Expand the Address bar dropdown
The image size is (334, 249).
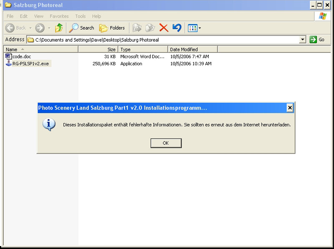302,39
